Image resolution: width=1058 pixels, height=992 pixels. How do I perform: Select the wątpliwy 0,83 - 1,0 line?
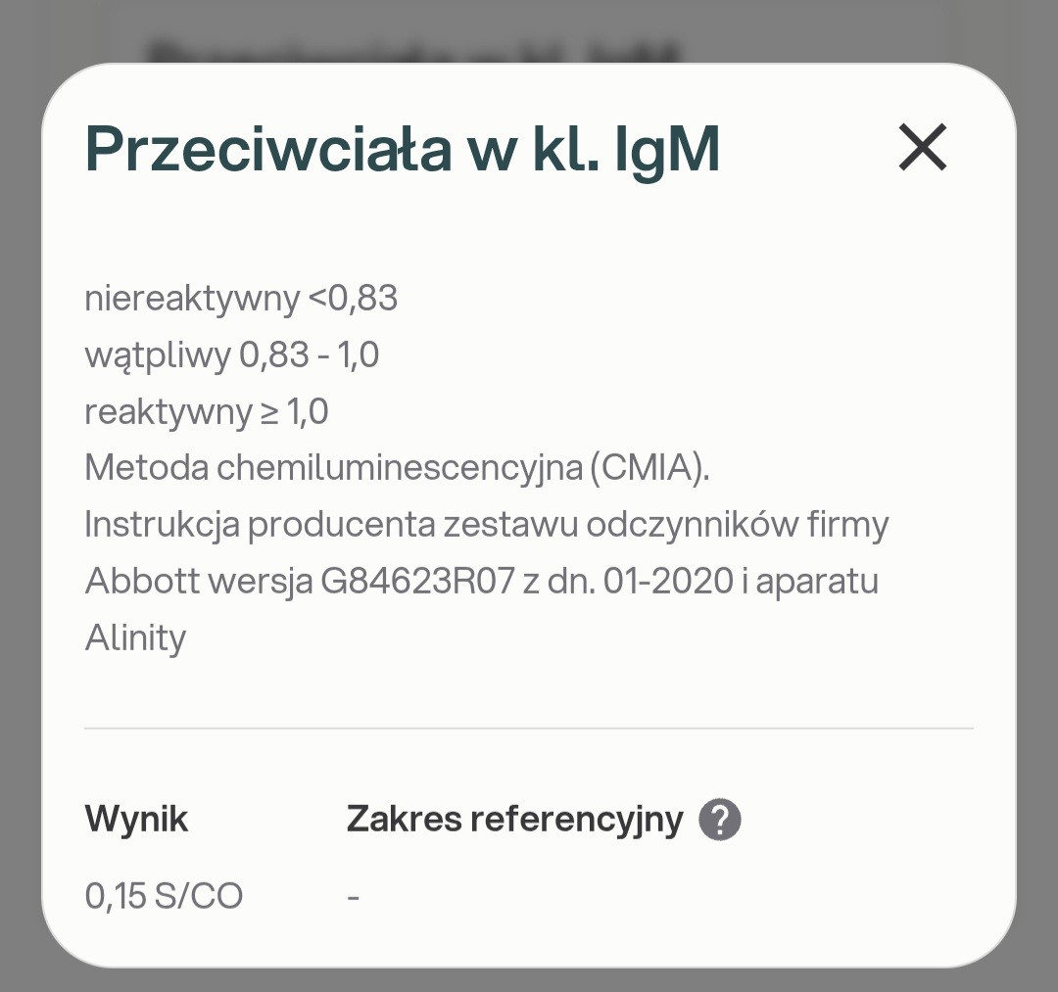(x=232, y=354)
